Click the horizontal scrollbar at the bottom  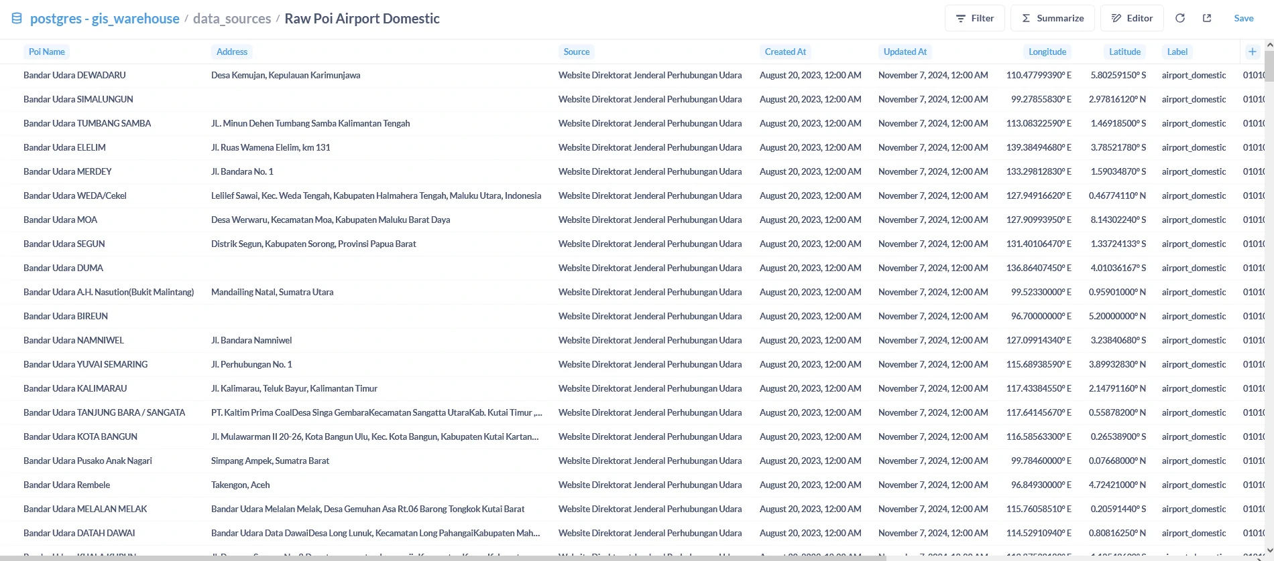pos(443,558)
